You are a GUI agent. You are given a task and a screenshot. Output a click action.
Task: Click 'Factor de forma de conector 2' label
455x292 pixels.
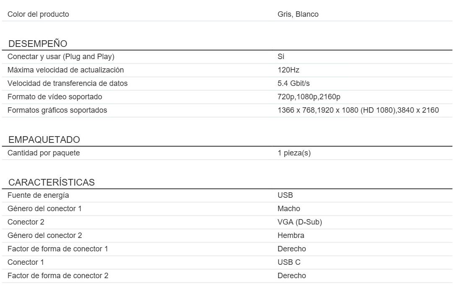(58, 276)
